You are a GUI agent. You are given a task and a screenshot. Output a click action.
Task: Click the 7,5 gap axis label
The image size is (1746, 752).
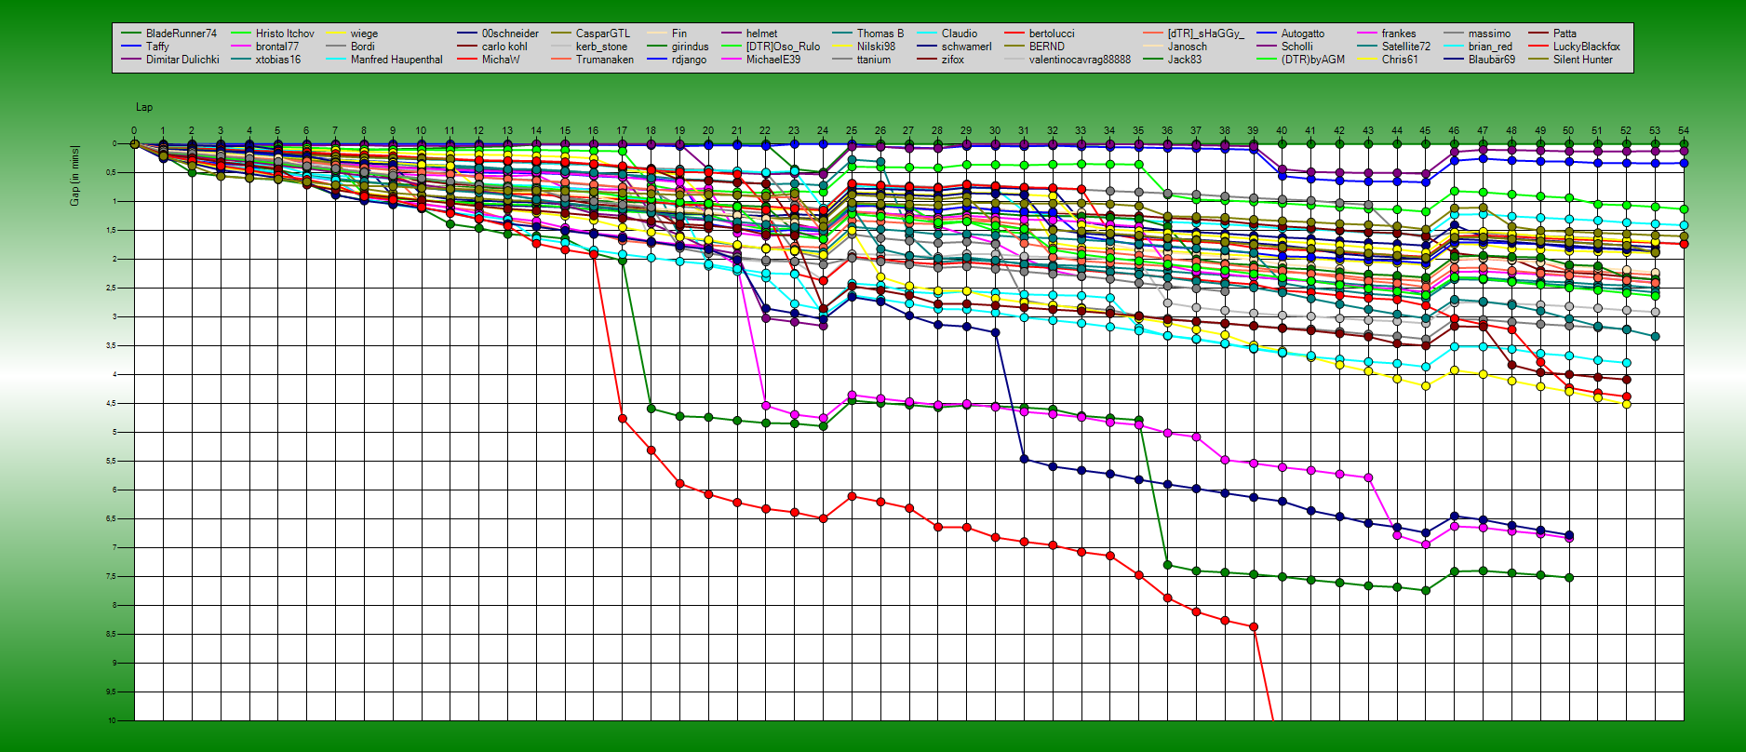coord(111,576)
